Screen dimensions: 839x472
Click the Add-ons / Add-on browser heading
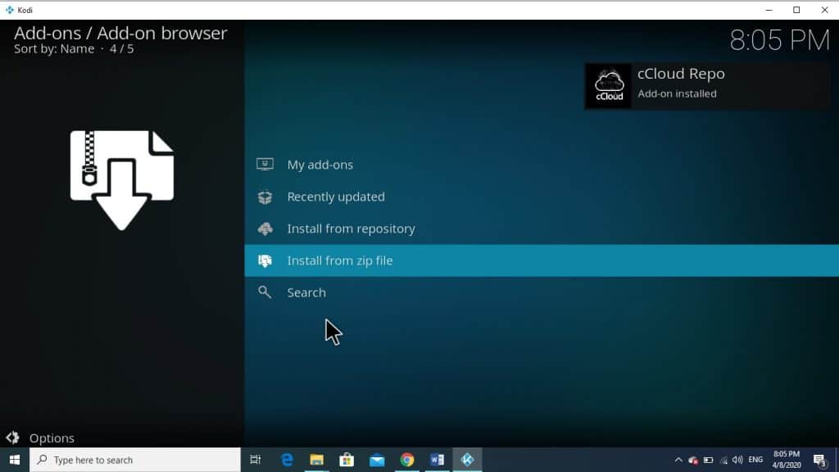pos(121,33)
